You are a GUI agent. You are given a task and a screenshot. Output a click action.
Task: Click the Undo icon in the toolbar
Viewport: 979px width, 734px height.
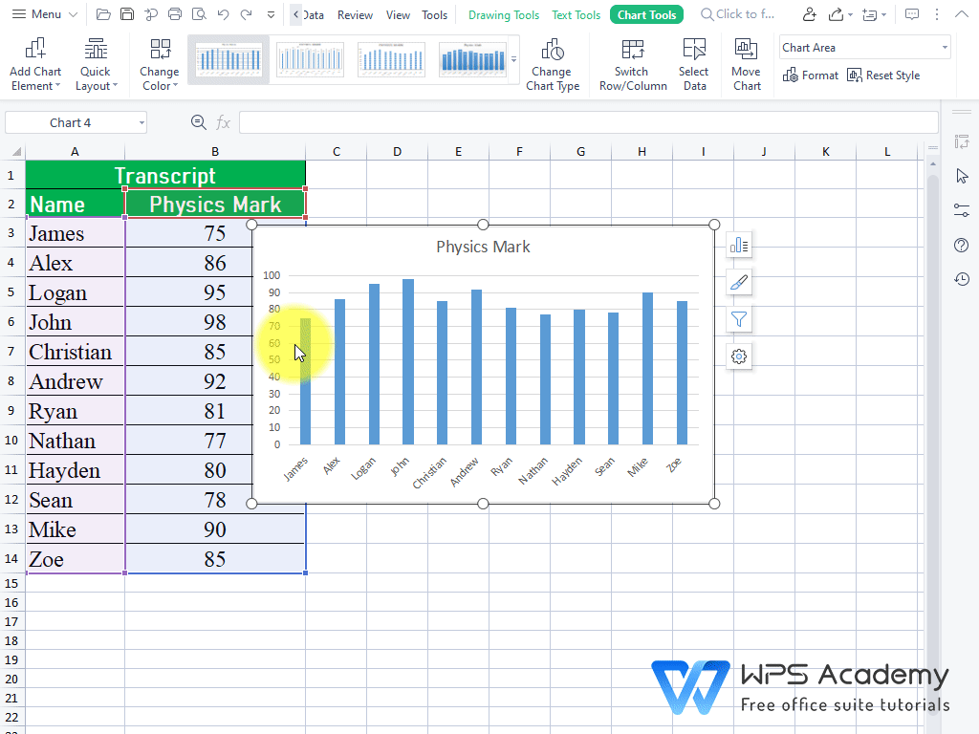223,14
